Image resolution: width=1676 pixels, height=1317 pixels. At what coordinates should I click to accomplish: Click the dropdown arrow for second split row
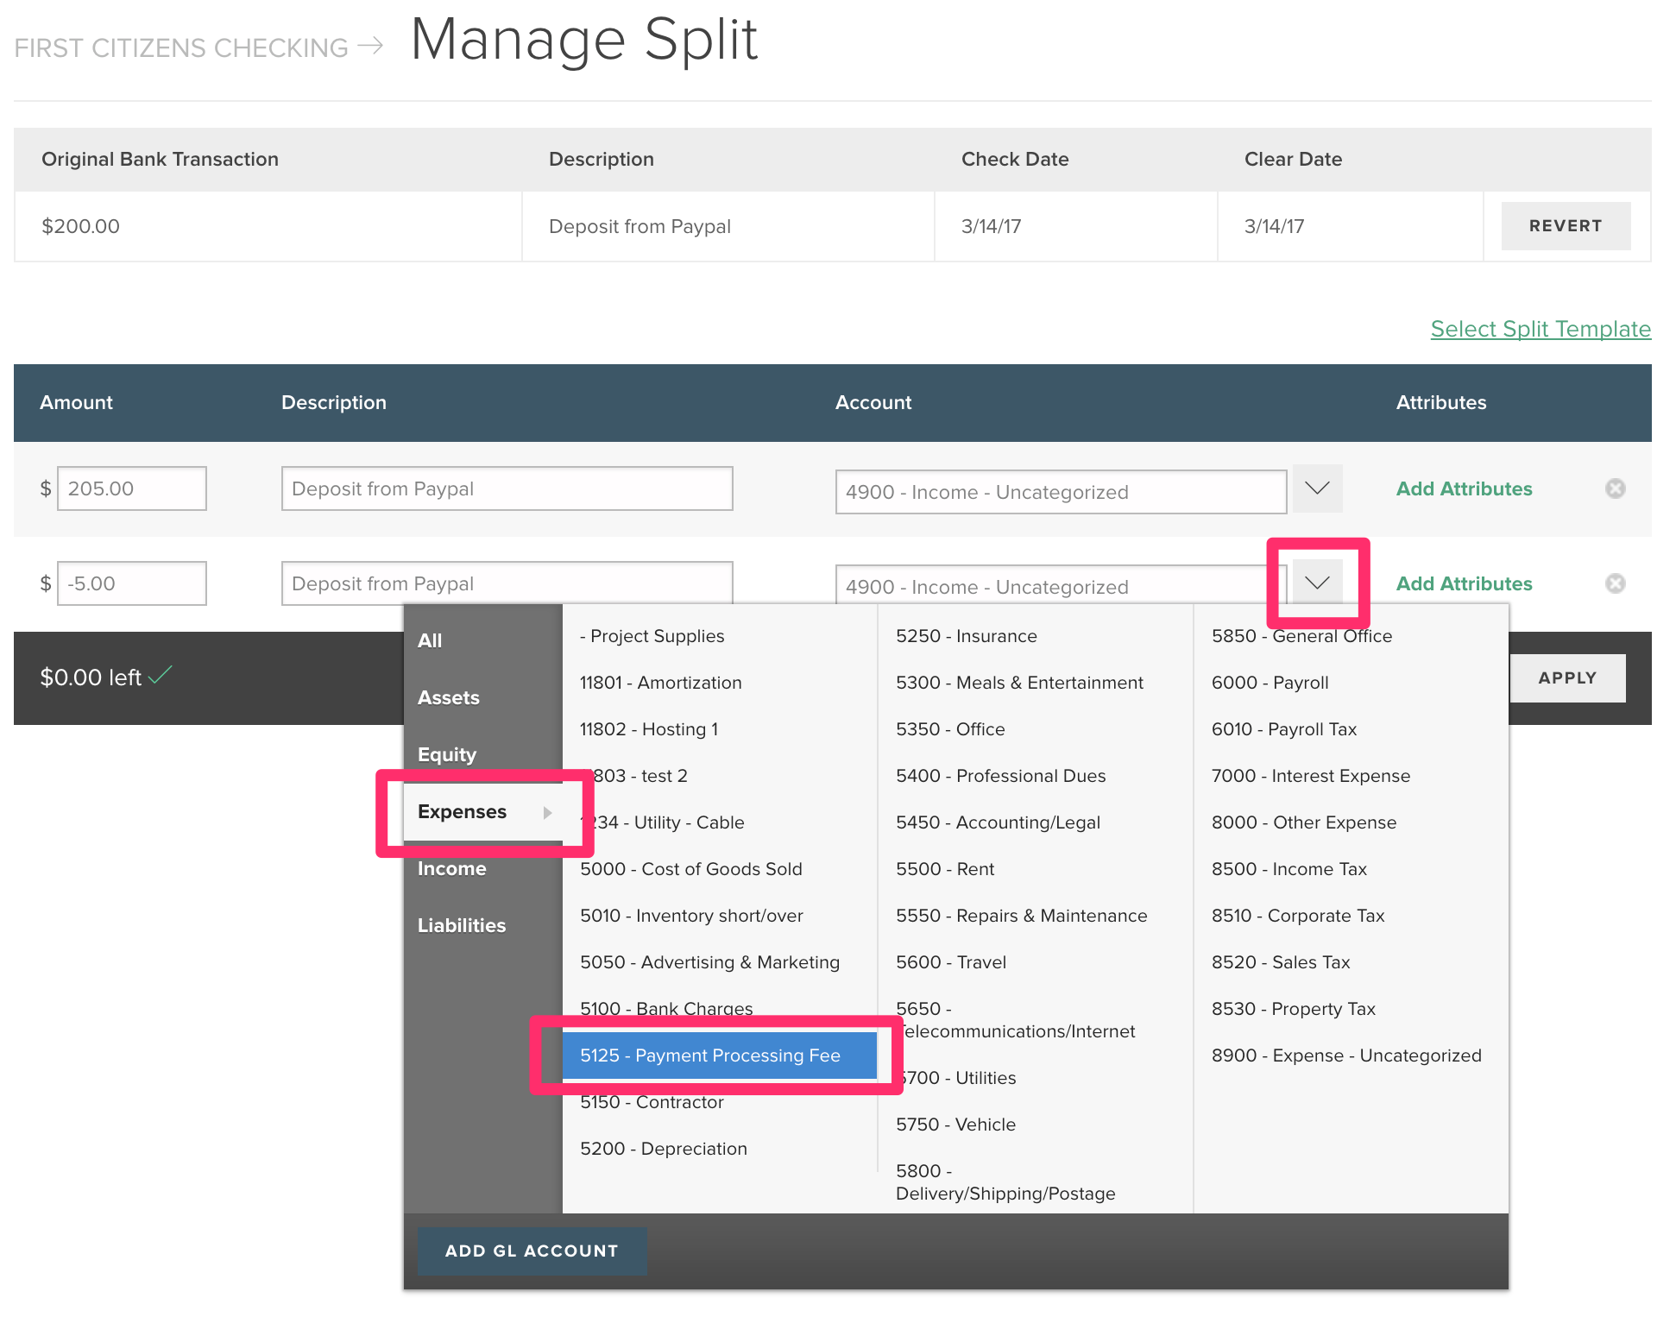click(x=1314, y=583)
